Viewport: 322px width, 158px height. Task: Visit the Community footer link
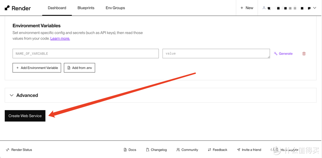187,150
